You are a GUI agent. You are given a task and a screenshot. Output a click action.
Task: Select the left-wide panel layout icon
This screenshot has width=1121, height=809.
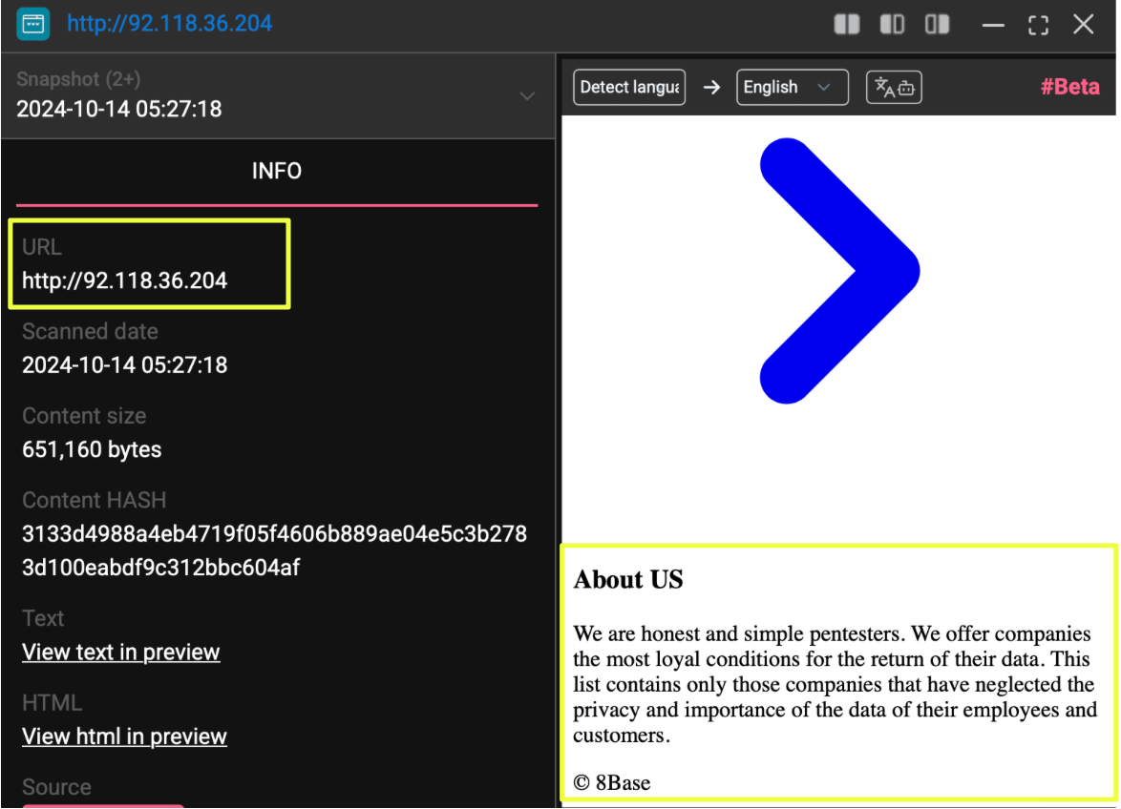[x=892, y=25]
